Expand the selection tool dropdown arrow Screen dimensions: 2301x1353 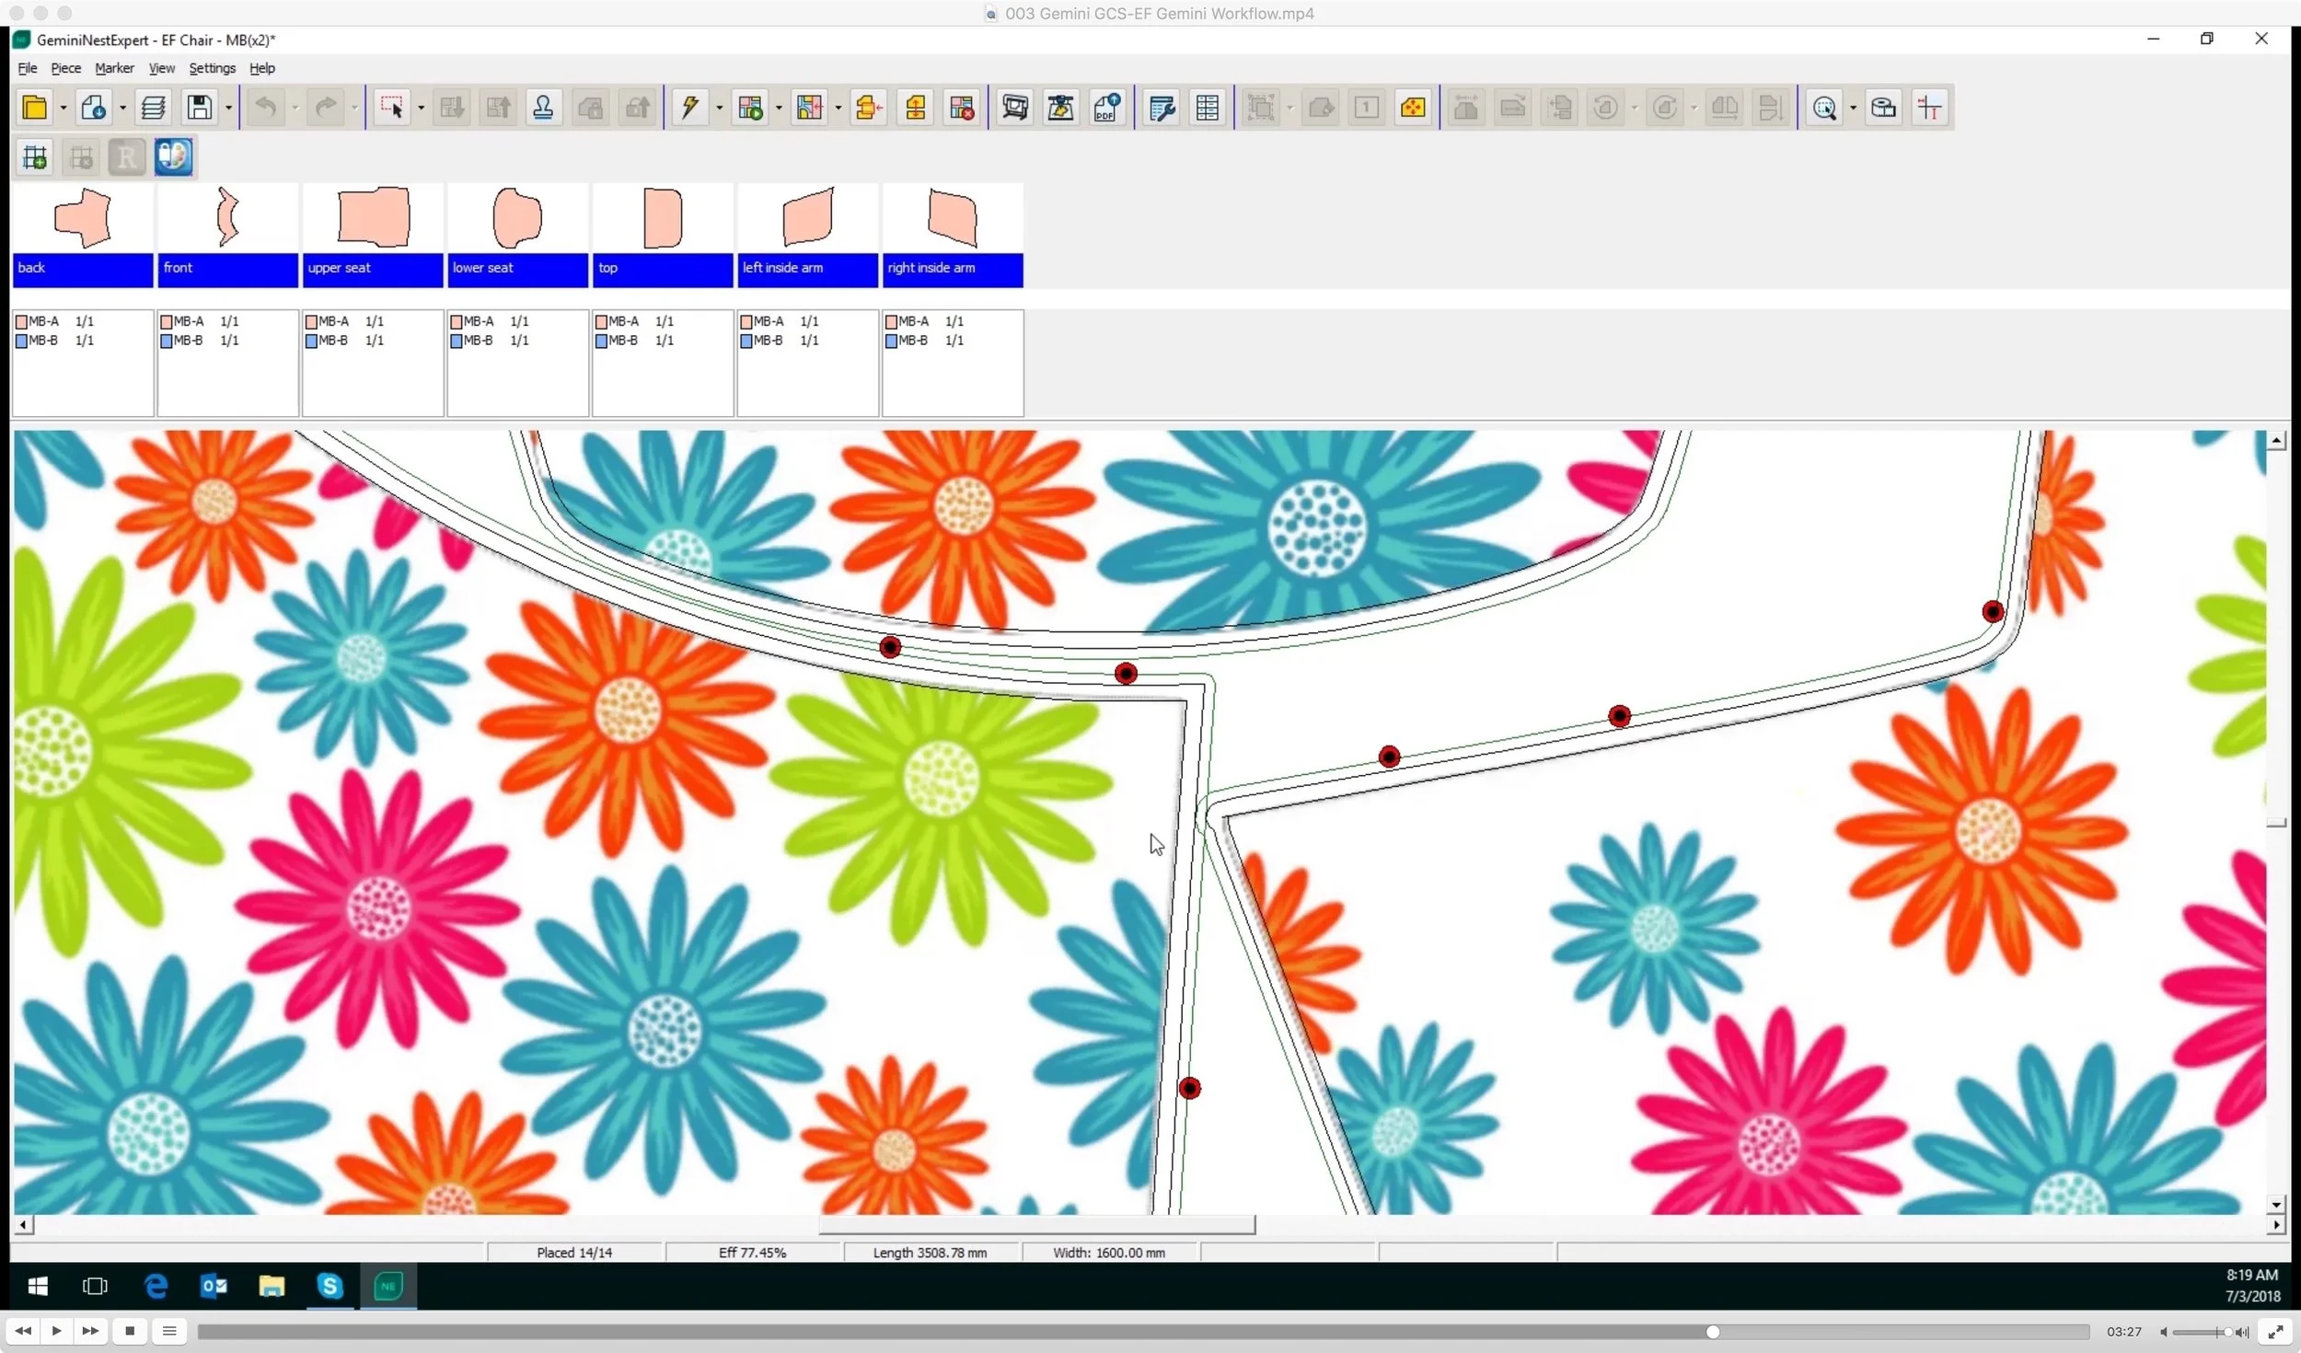click(421, 109)
